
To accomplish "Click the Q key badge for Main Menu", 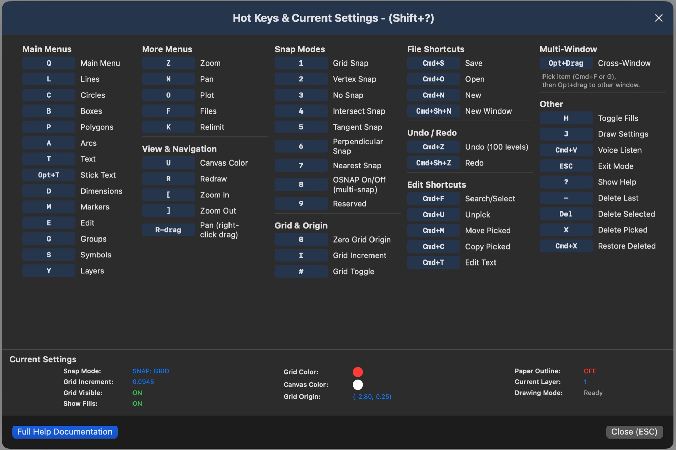I will coord(49,63).
